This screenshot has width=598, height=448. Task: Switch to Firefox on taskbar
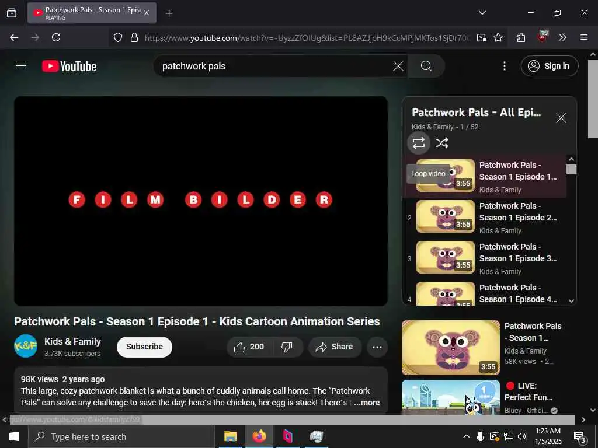tap(259, 436)
